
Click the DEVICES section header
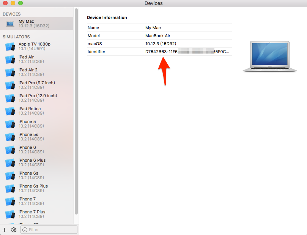tap(12, 14)
